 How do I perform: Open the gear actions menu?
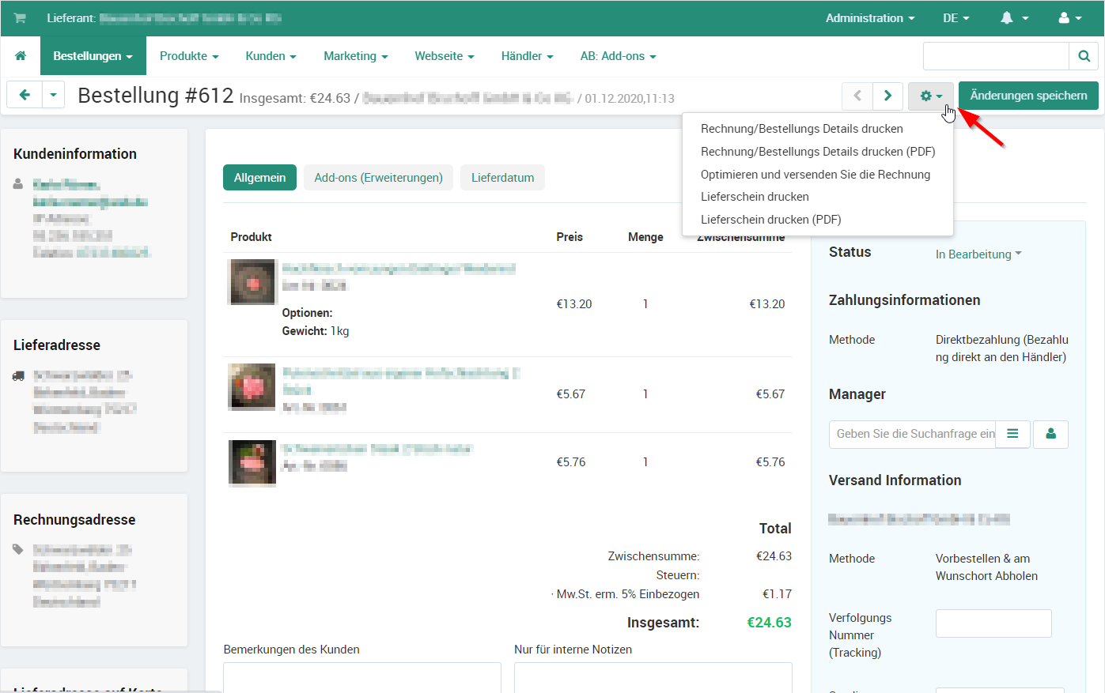931,96
